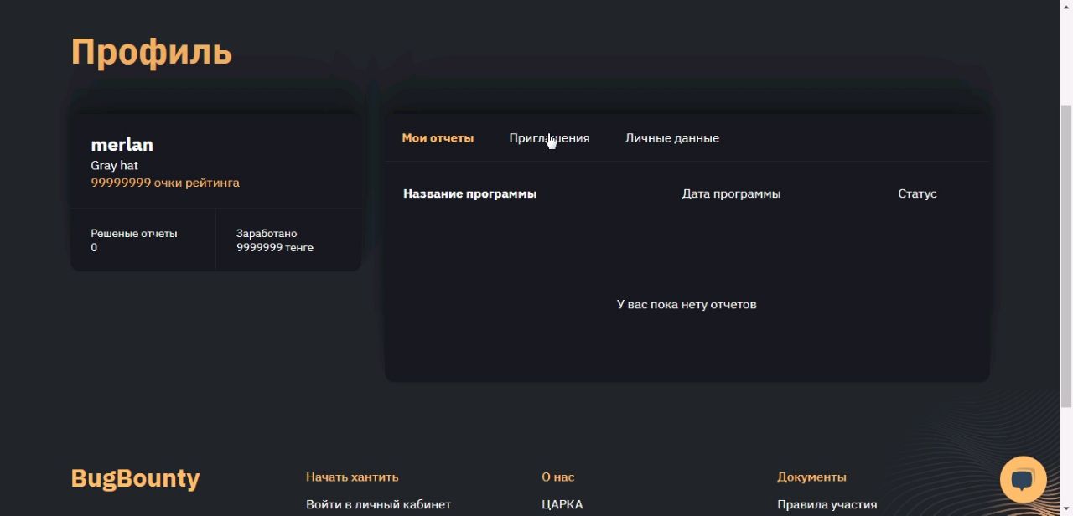The height and width of the screenshot is (516, 1073).
Task: Click the Профиль page heading
Action: tap(151, 52)
